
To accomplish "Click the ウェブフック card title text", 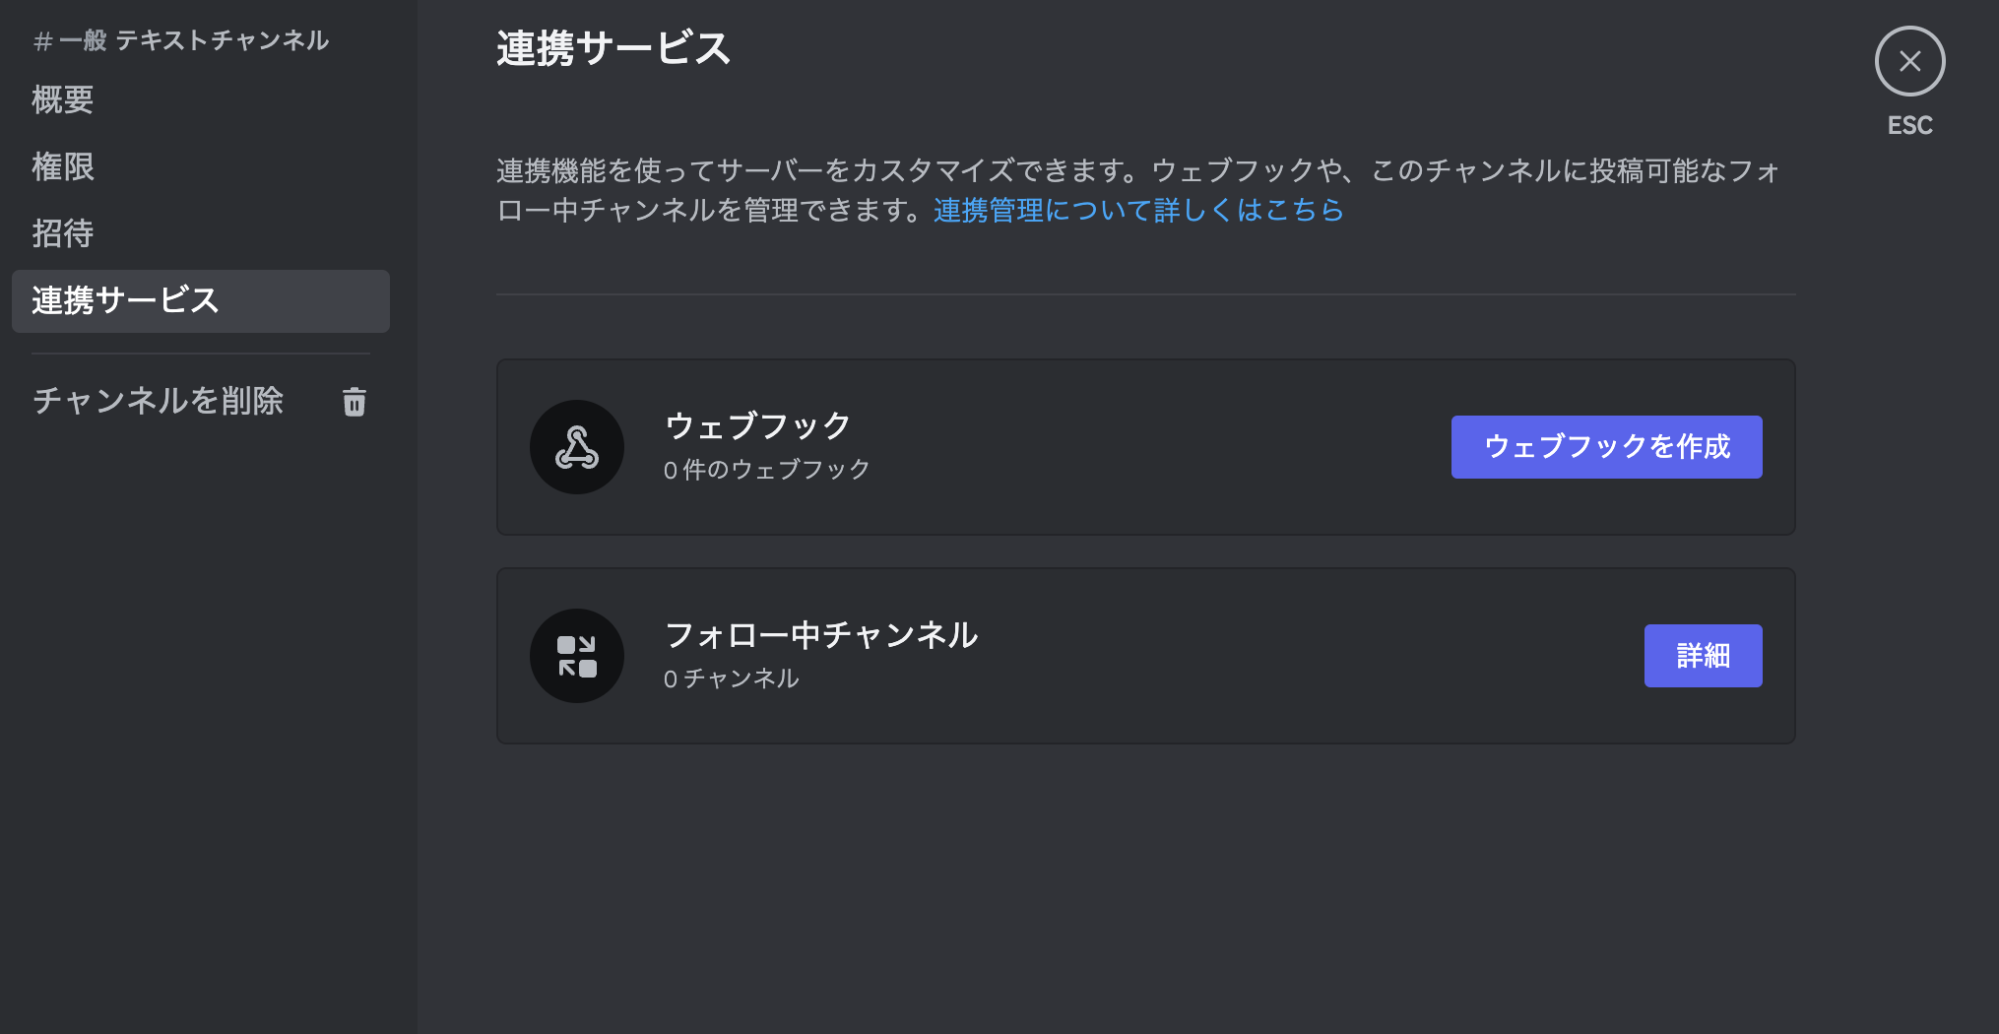I will (755, 425).
